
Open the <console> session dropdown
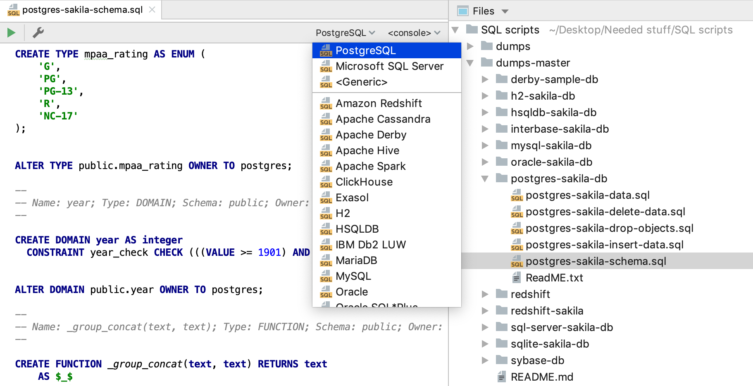click(414, 33)
